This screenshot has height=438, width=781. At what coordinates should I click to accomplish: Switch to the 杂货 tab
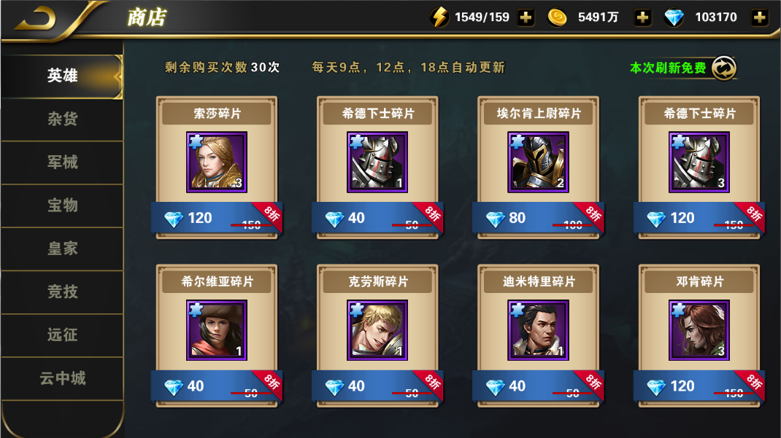coord(62,120)
